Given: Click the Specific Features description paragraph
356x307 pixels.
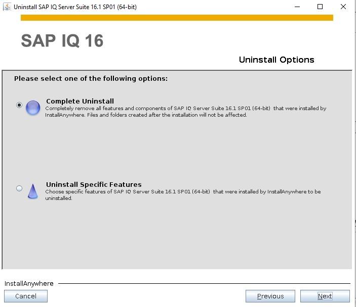Looking at the screenshot, I should (x=183, y=195).
